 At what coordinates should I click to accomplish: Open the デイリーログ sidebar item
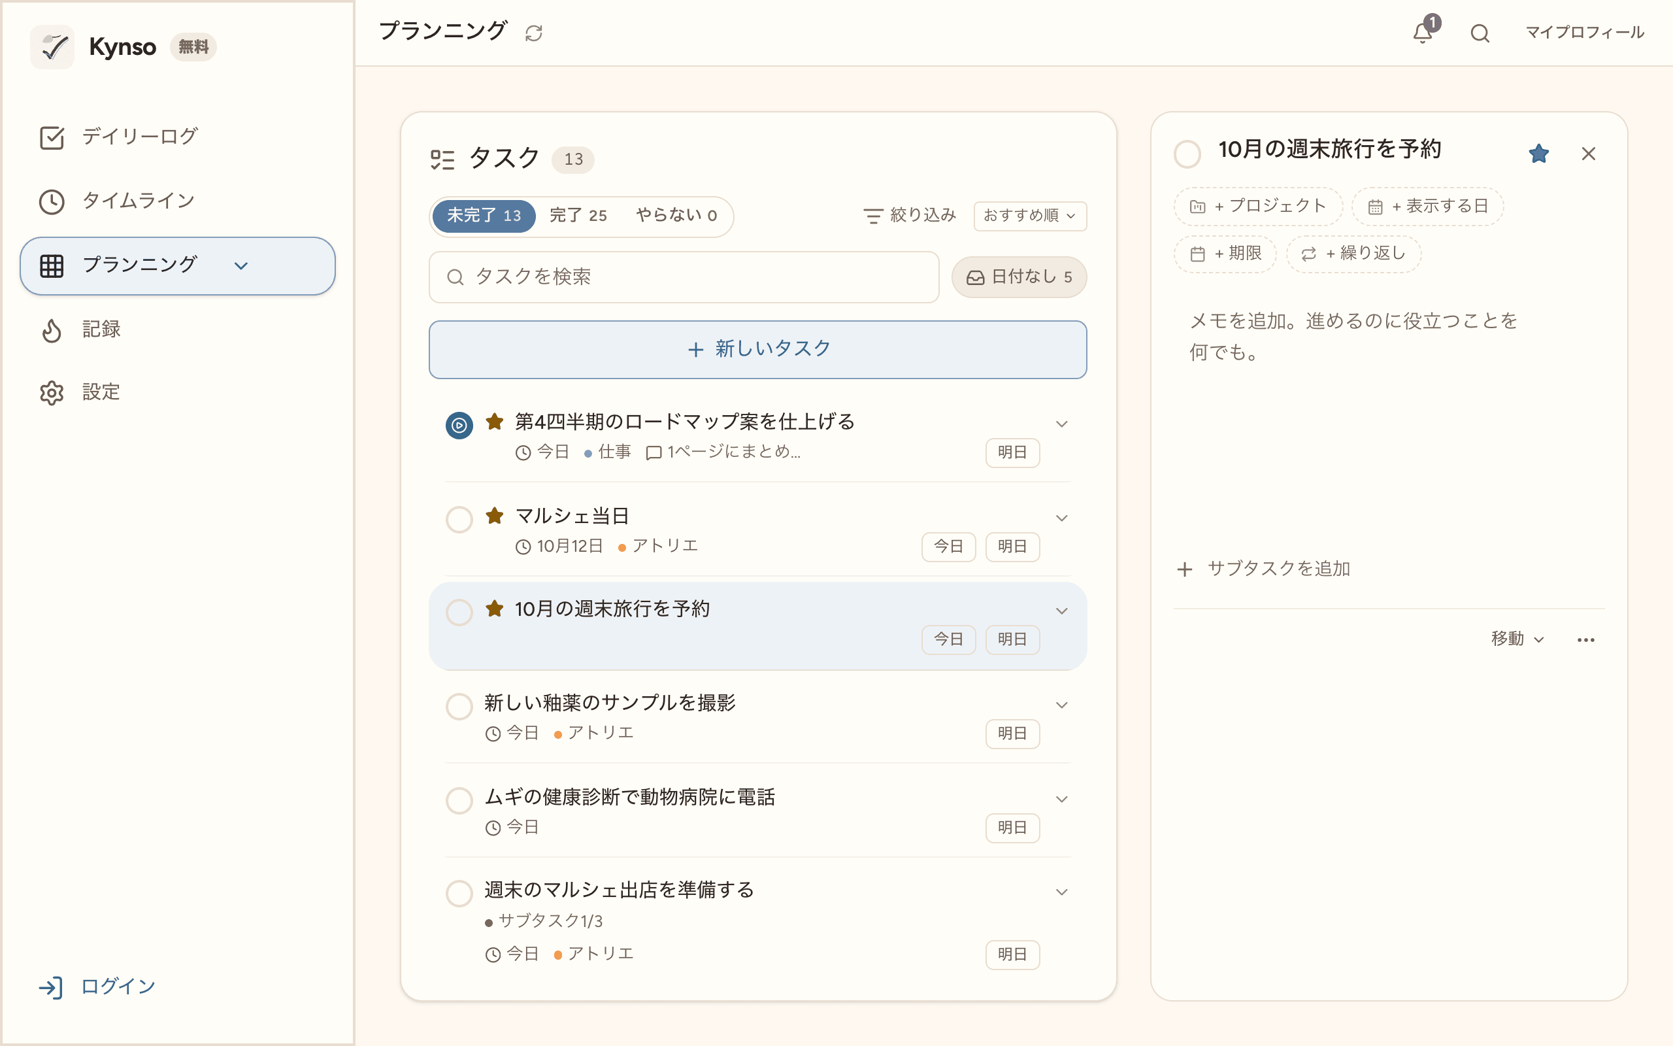click(178, 137)
